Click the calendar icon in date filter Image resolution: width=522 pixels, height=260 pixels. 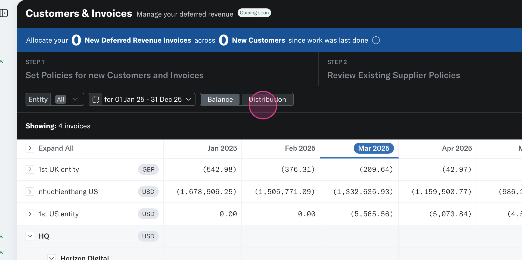[x=96, y=99]
